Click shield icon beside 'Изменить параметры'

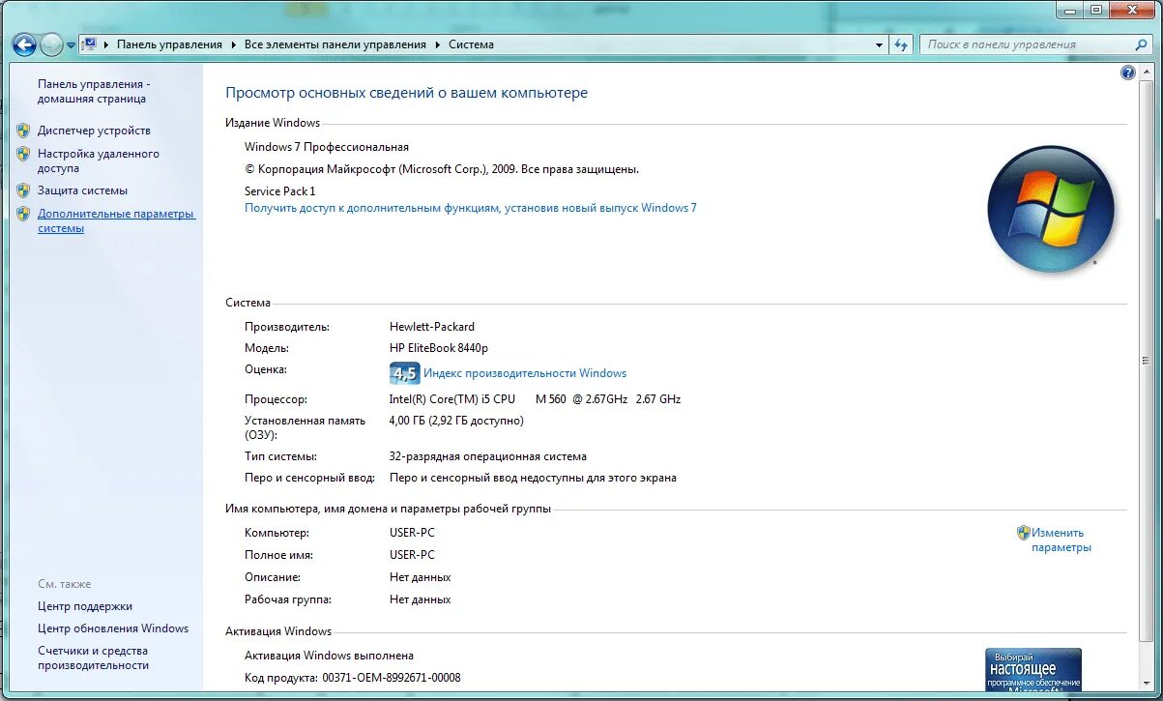[x=1024, y=533]
